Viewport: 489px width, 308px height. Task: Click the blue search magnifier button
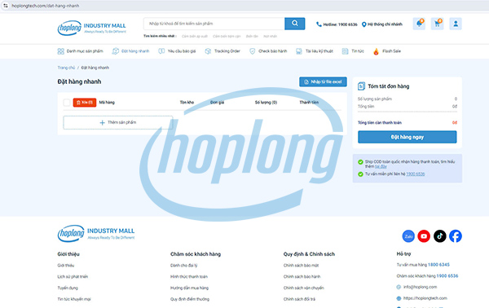tap(295, 24)
